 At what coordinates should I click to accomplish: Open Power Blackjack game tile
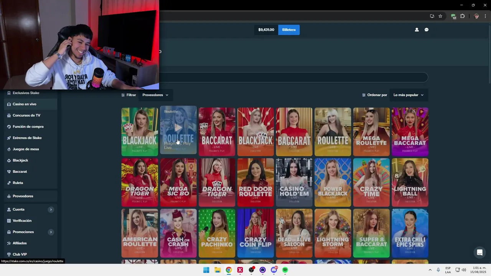click(x=333, y=182)
